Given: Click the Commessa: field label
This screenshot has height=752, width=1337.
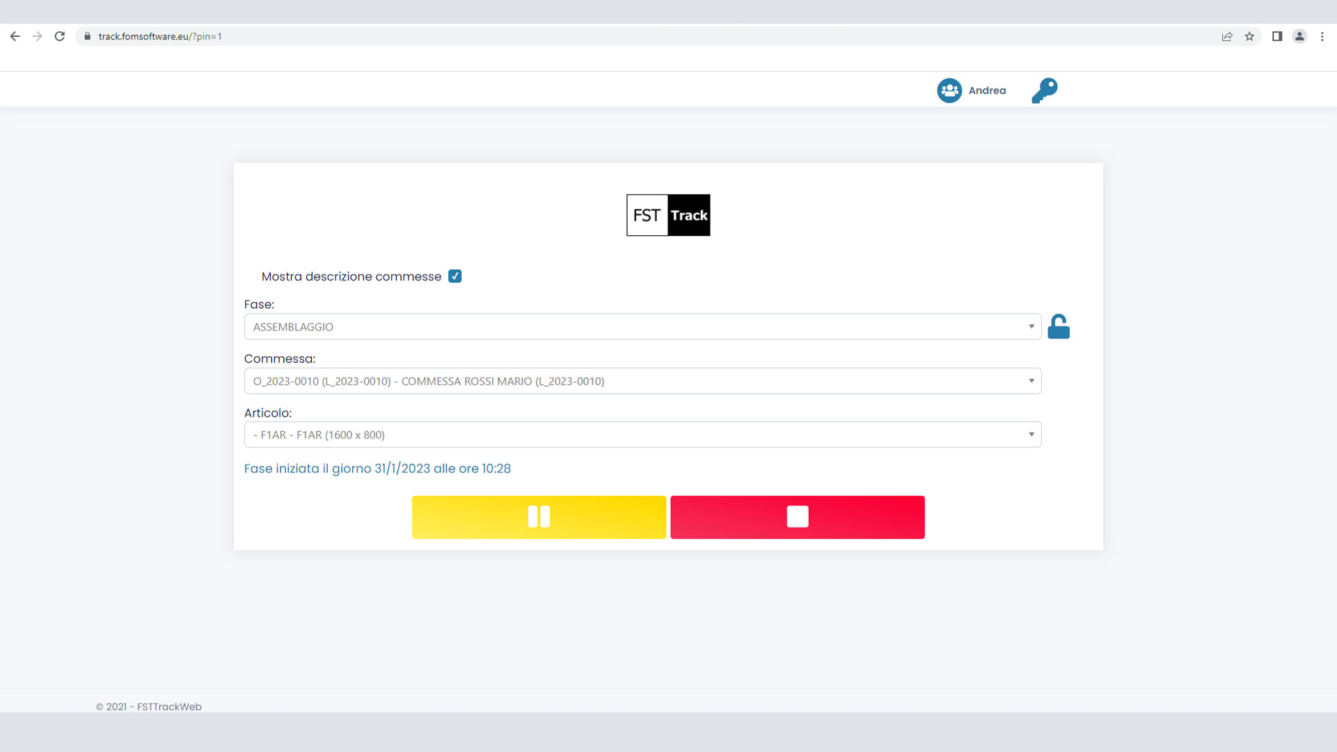Looking at the screenshot, I should tap(280, 358).
